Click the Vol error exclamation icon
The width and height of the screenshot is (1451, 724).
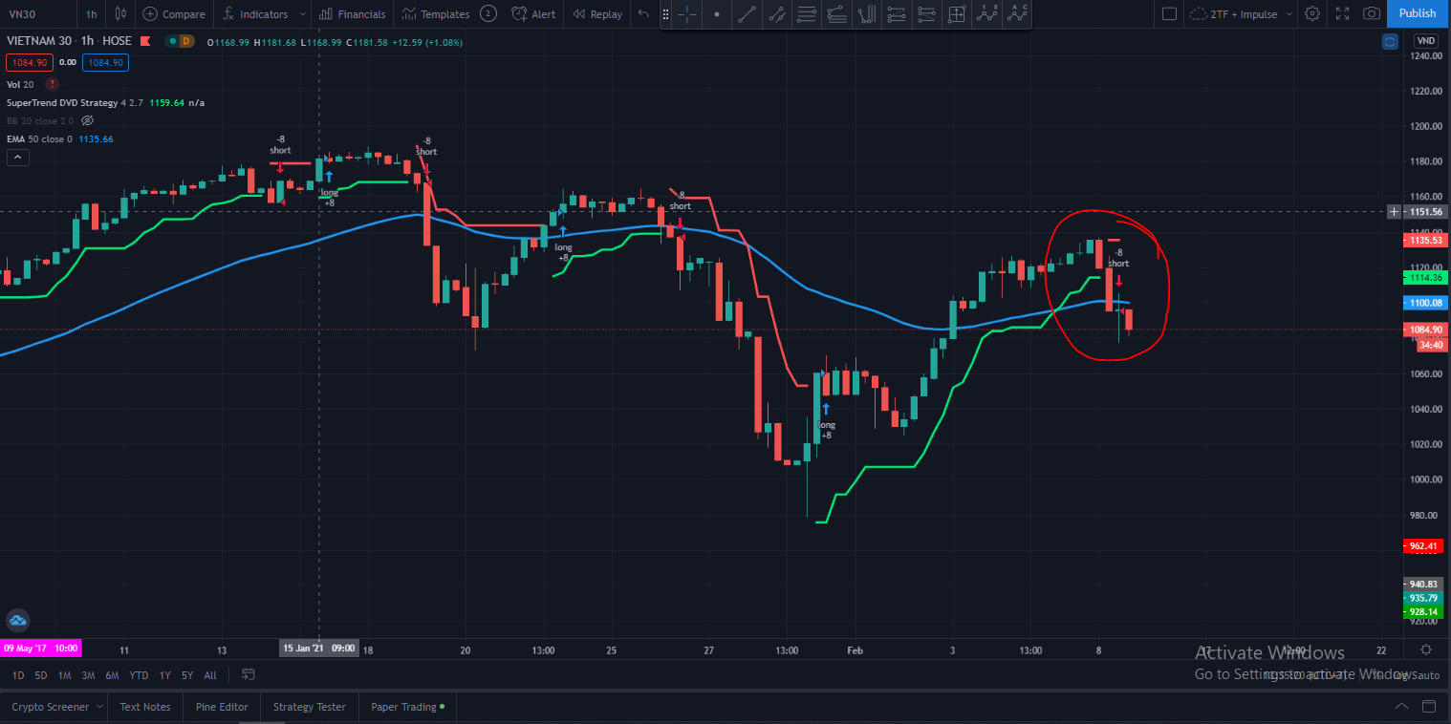(52, 84)
